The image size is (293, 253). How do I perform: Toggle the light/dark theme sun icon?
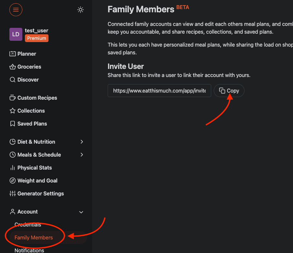[81, 10]
